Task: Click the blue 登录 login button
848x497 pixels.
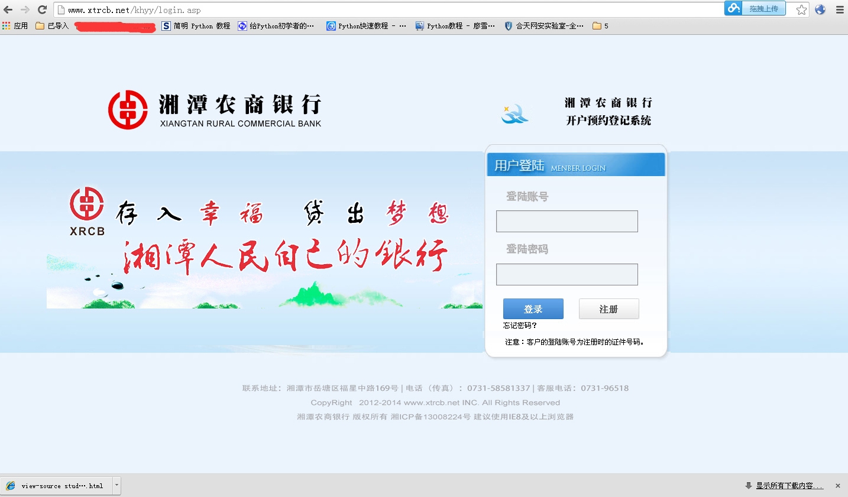Action: click(533, 308)
